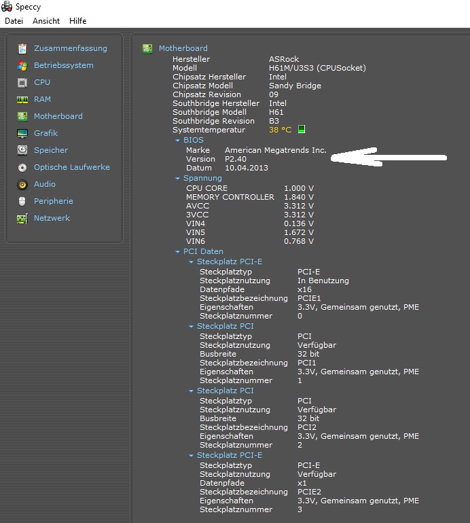This screenshot has height=523, width=470.
Task: Click the Speccy app icon in title bar
Action: [x=7, y=6]
